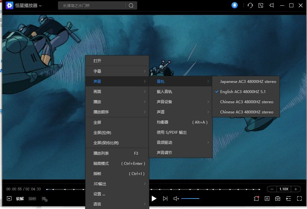Open the 恒星播放器 title dropdown
This screenshot has width=307, height=209.
click(28, 6)
